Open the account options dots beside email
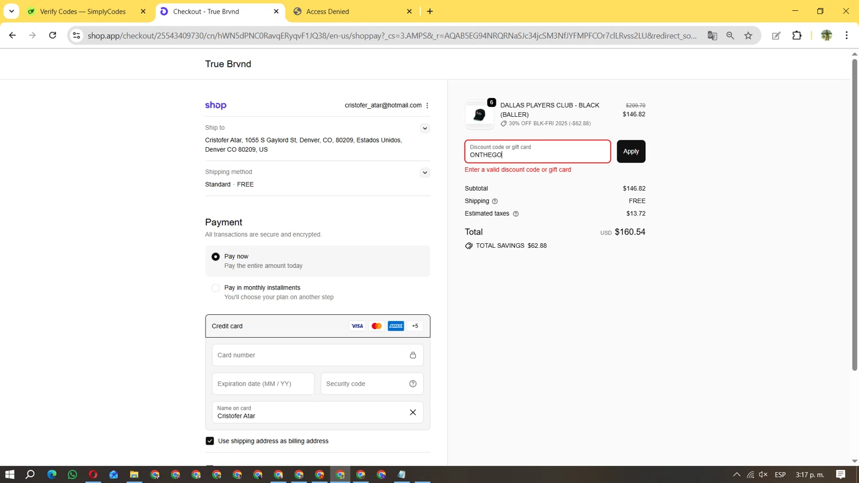This screenshot has height=483, width=859. [427, 105]
